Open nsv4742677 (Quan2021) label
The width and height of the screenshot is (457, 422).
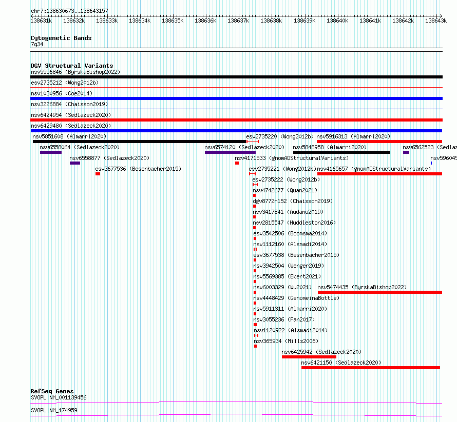click(x=285, y=190)
